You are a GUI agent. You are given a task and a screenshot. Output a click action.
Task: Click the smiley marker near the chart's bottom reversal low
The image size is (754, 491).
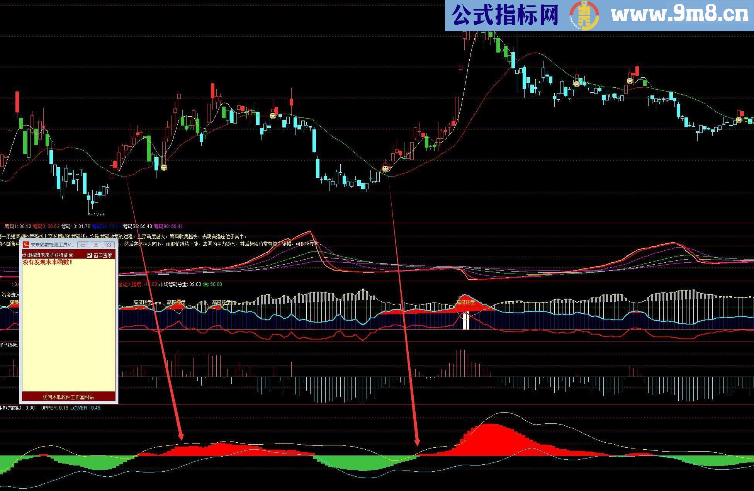(385, 169)
